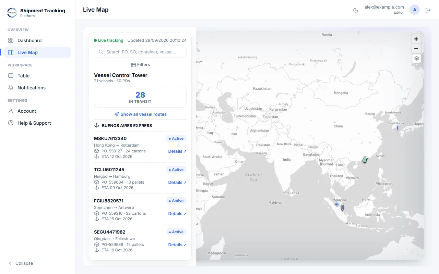Select vessel marker near Taiwan strait
The image size is (439, 274).
click(365, 160)
